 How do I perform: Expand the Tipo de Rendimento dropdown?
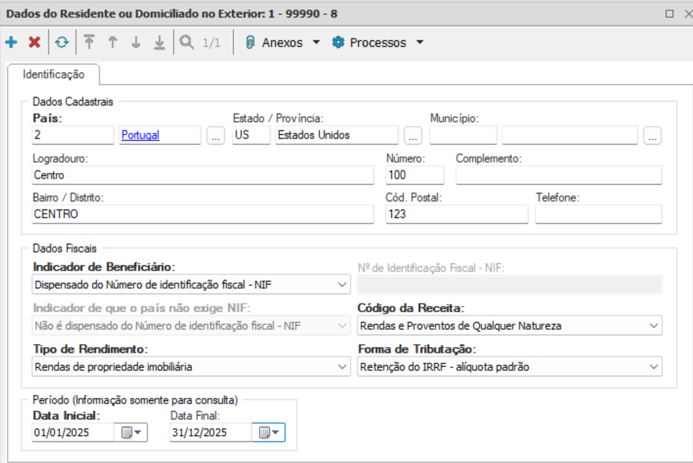343,367
